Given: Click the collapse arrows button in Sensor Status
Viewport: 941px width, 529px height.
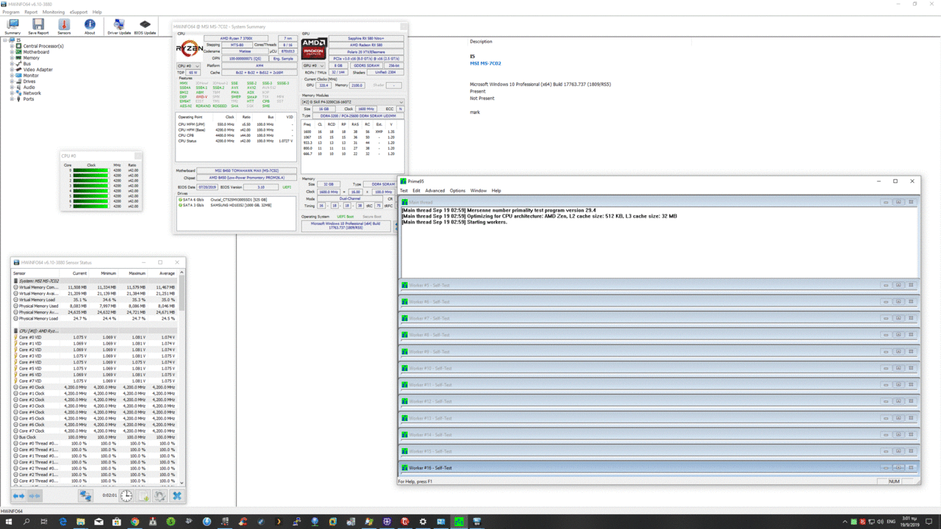Looking at the screenshot, I should tap(35, 496).
